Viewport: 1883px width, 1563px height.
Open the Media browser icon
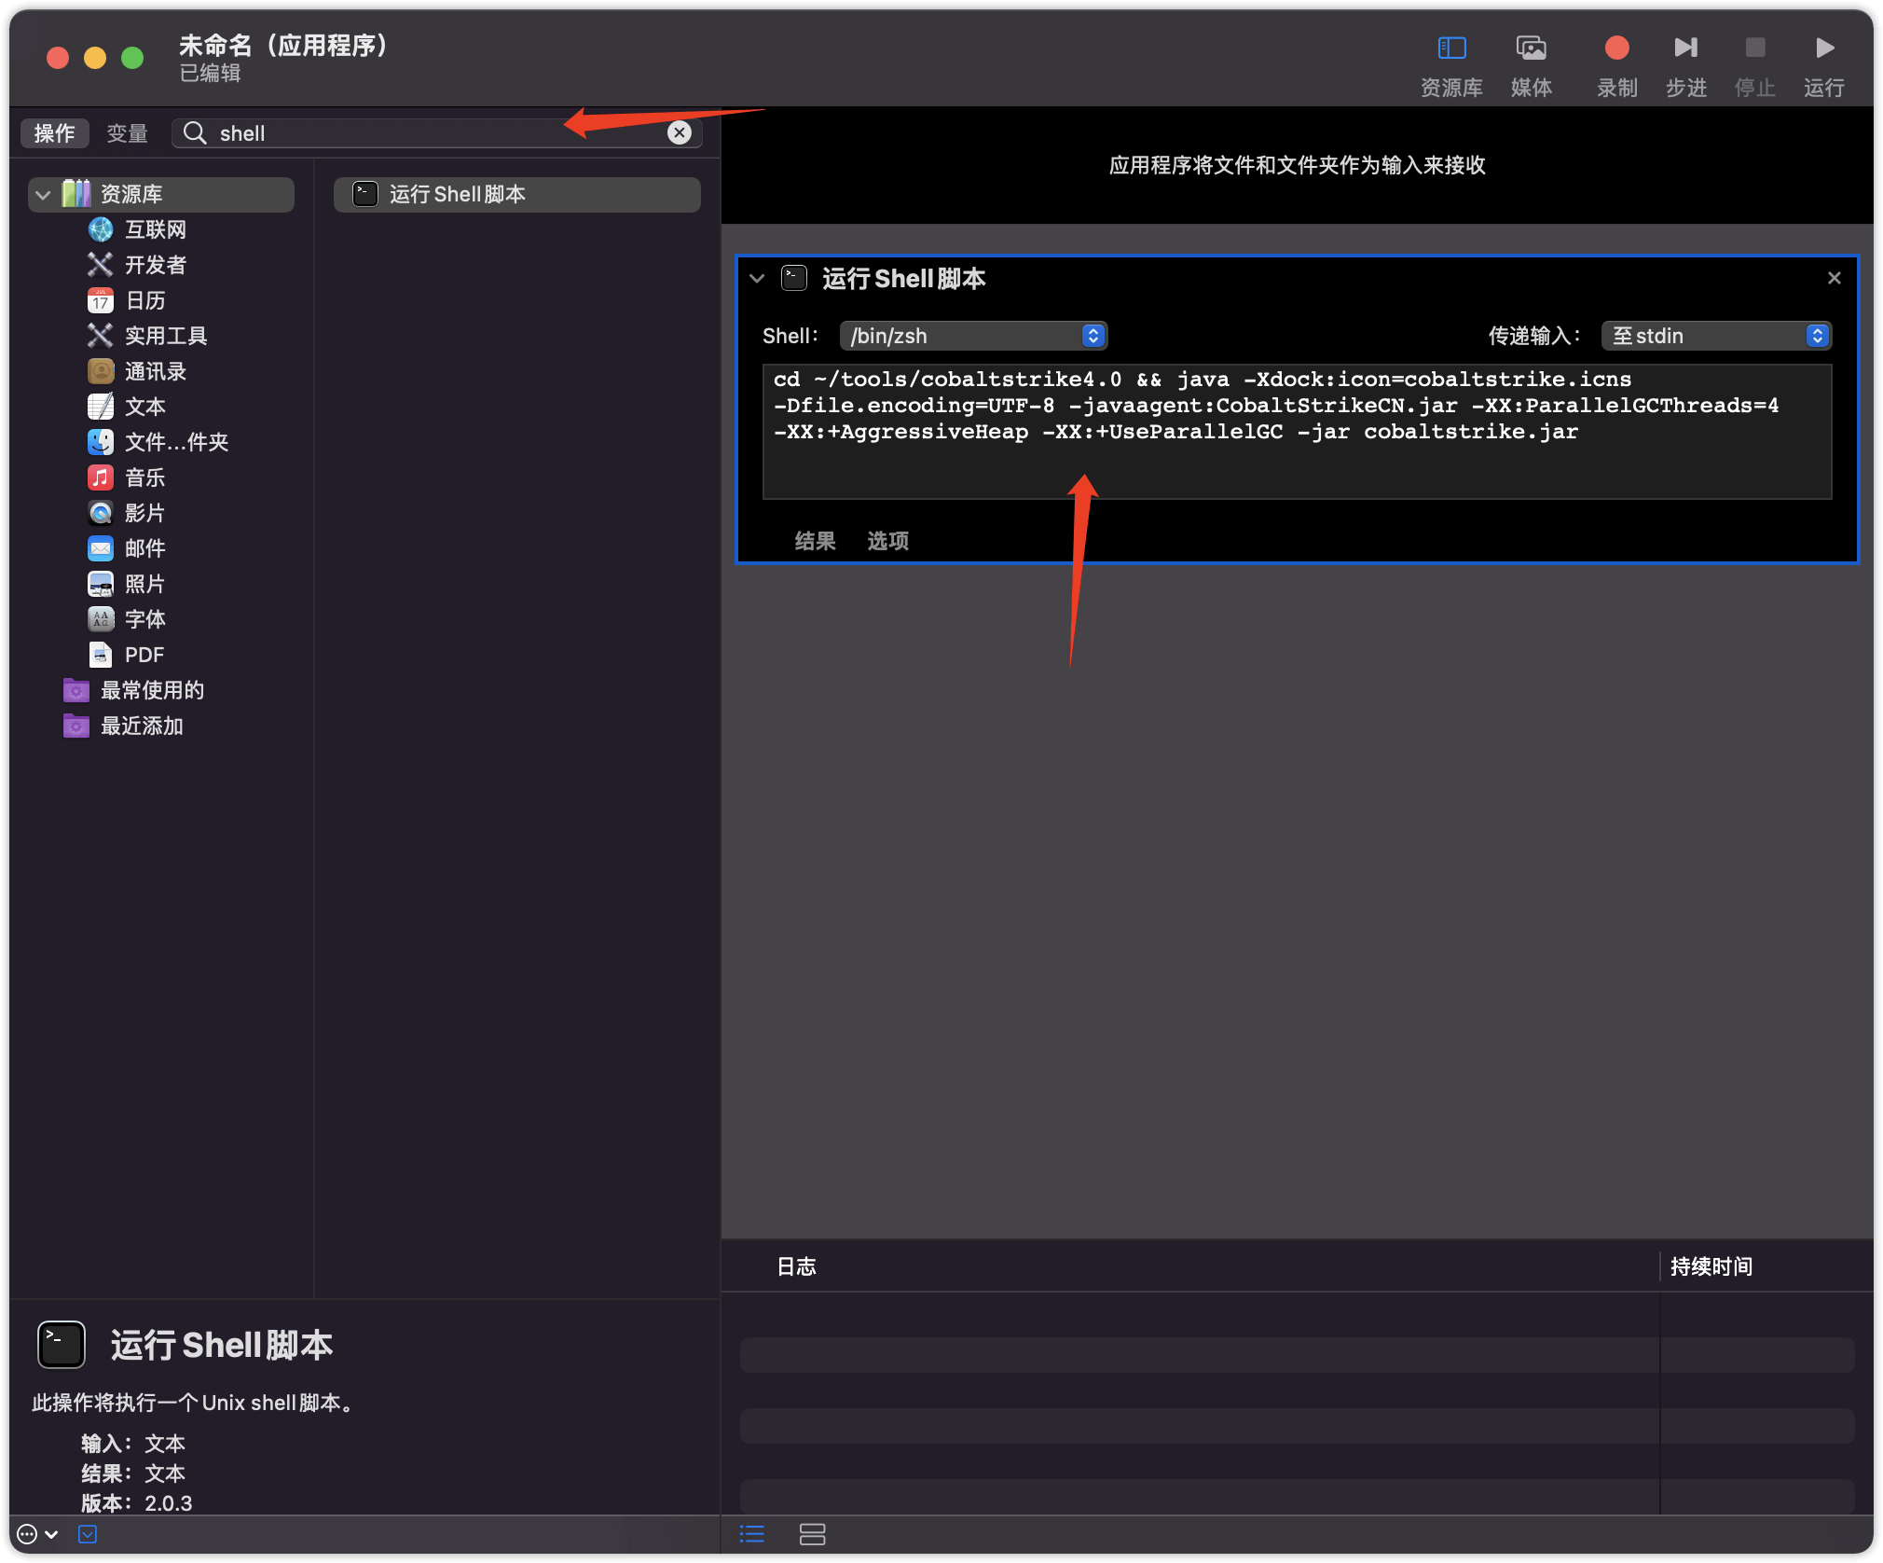click(1531, 48)
